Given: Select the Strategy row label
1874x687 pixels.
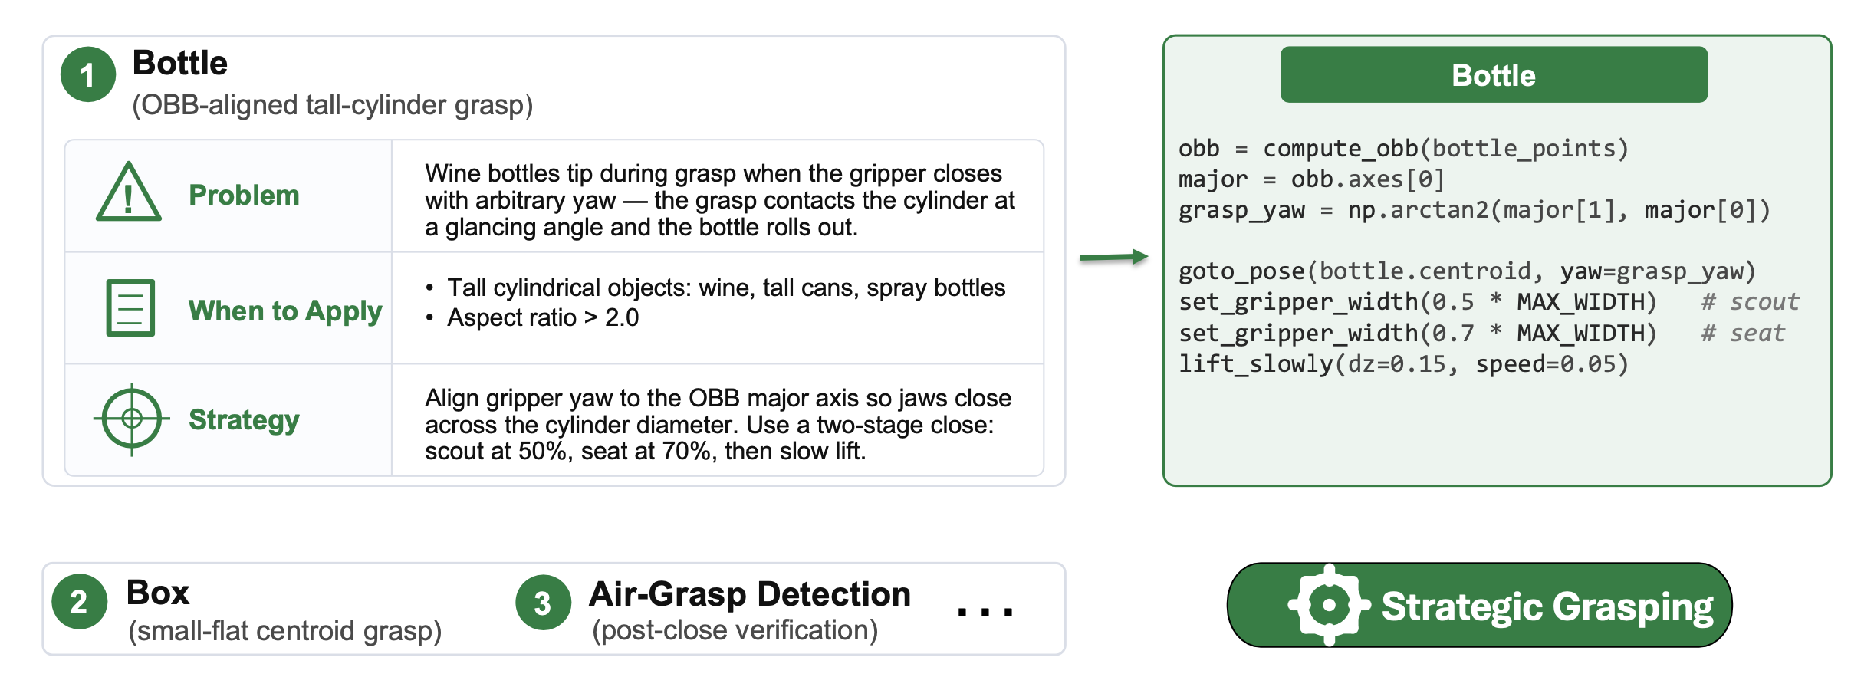Looking at the screenshot, I should 244,419.
